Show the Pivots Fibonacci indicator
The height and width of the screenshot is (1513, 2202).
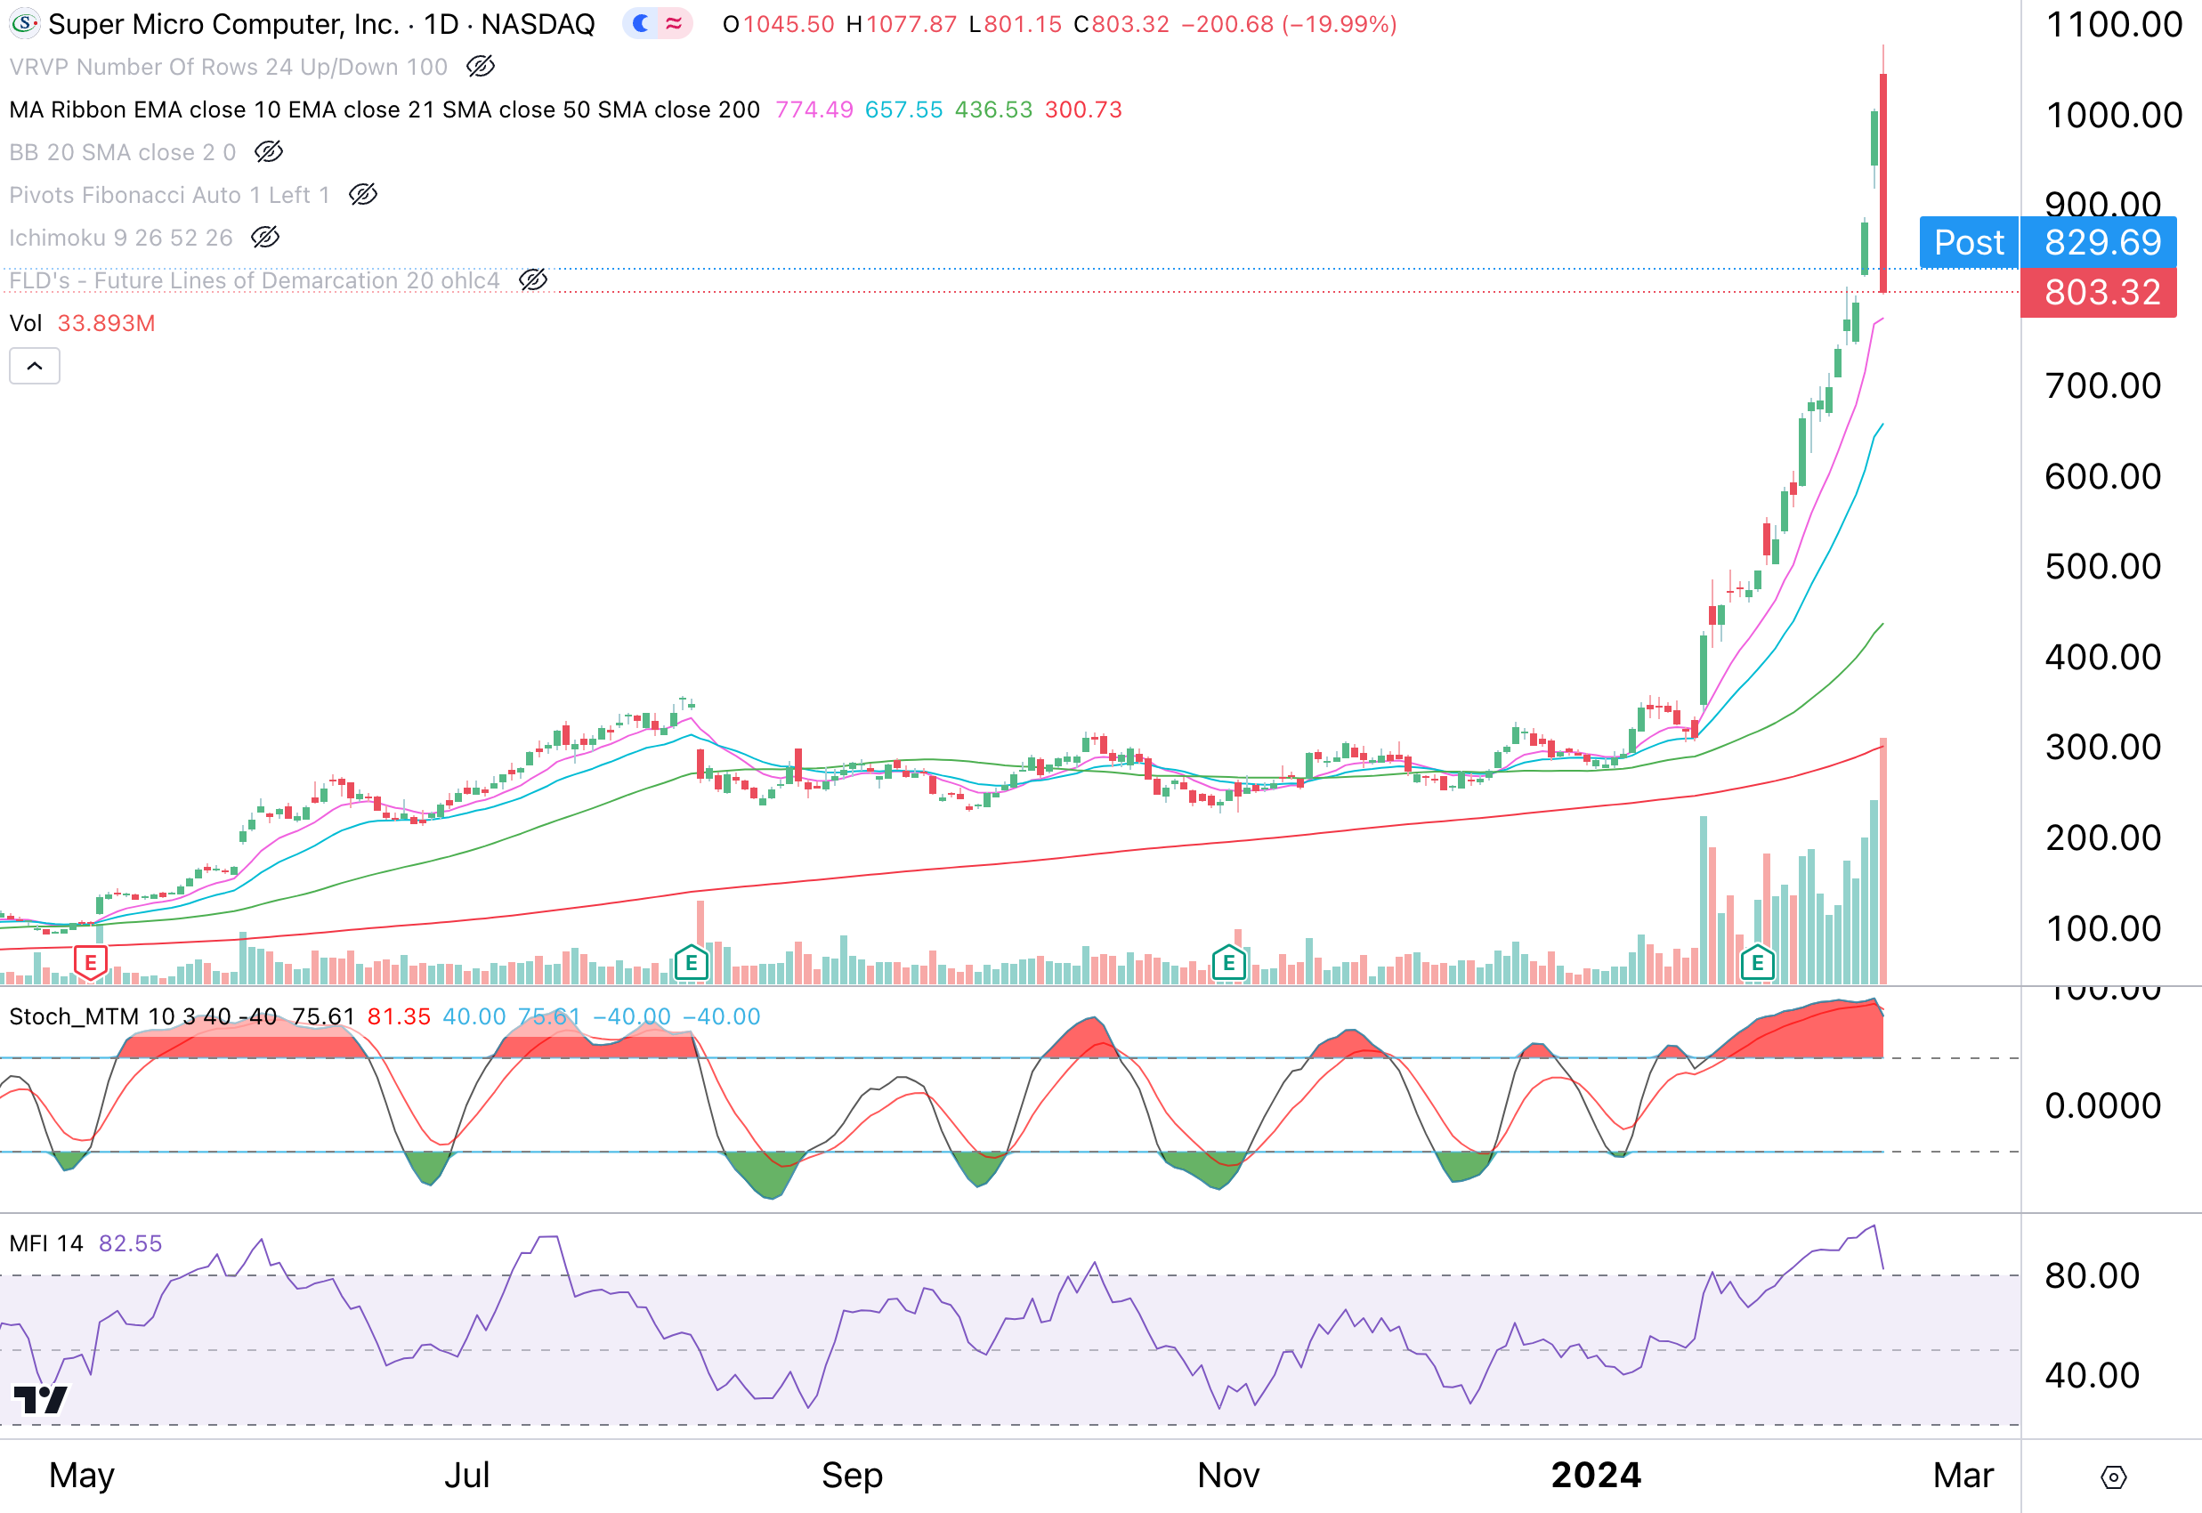pos(363,194)
